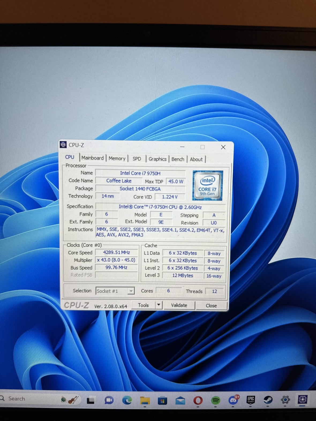
Task: Click the Core Speed value 4289.51 MHz
Action: coord(116,252)
